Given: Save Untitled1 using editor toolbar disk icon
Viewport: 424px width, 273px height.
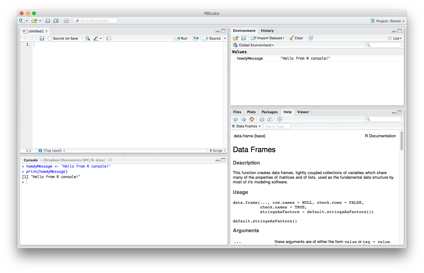Looking at the screenshot, I should [x=42, y=38].
